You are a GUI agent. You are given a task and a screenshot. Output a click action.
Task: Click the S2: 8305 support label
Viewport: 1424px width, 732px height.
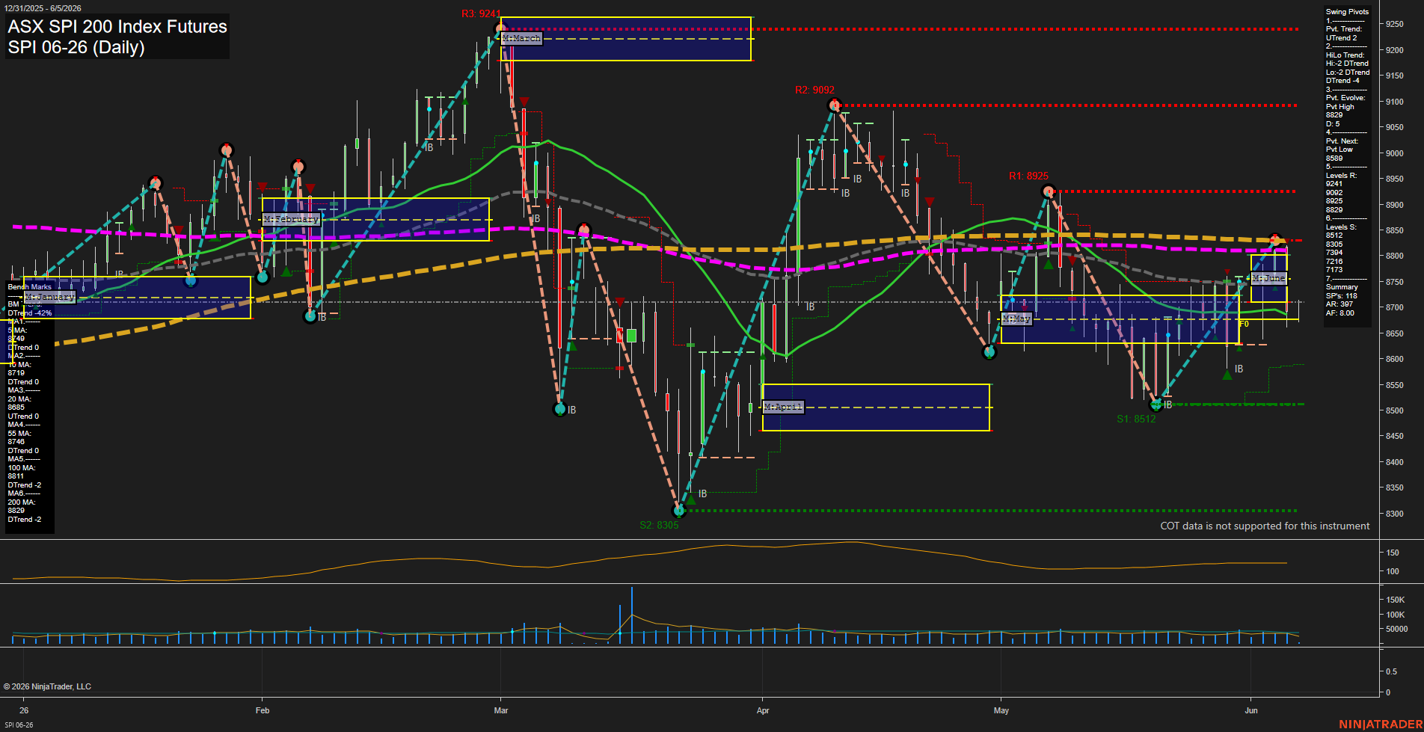coord(659,525)
